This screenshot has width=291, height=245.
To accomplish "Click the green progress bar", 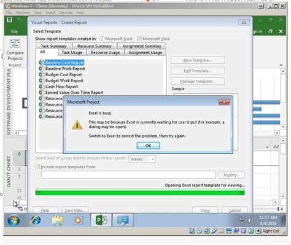I will tap(140, 192).
